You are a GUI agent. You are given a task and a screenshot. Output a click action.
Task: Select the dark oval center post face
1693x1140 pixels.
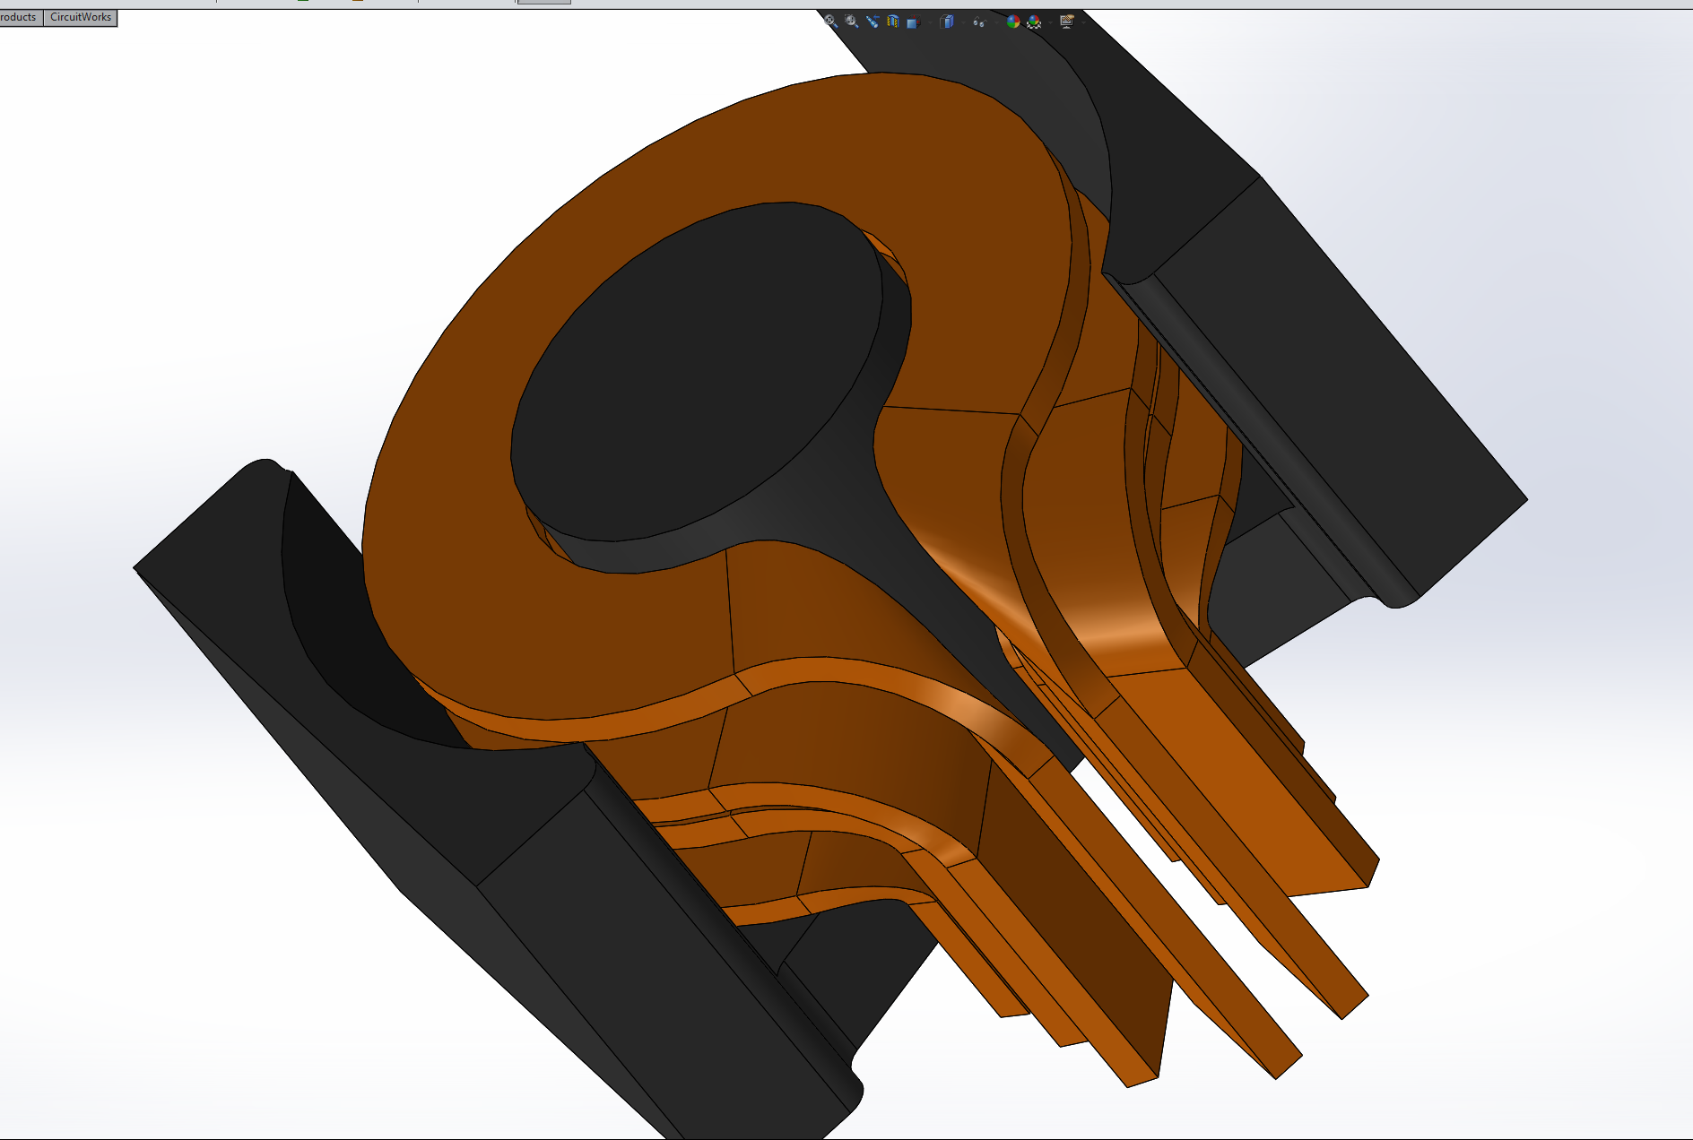tap(695, 372)
